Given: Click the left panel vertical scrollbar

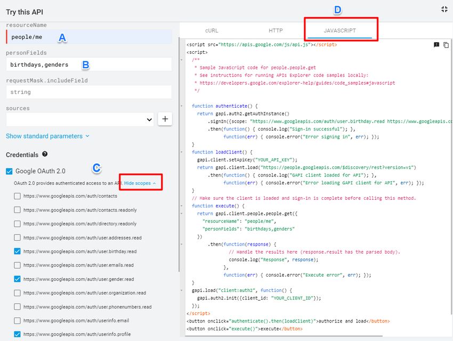Looking at the screenshot, I should click(x=179, y=155).
